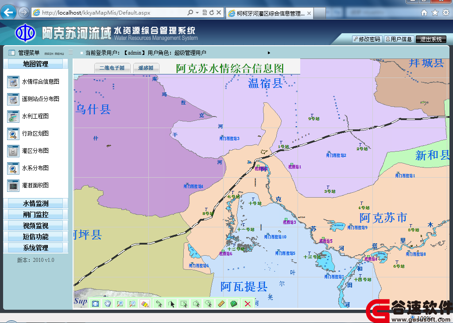This screenshot has width=453, height=323.
Task: Click the 水情综合信息图 sidebar icon
Action: pyautogui.click(x=13, y=82)
